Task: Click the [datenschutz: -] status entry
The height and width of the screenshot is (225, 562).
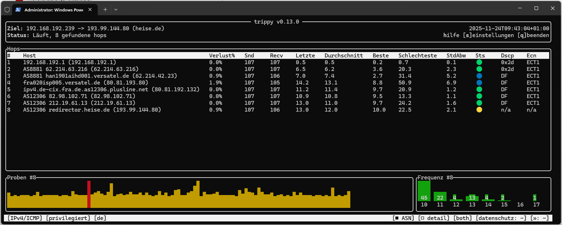Action: (x=501, y=218)
